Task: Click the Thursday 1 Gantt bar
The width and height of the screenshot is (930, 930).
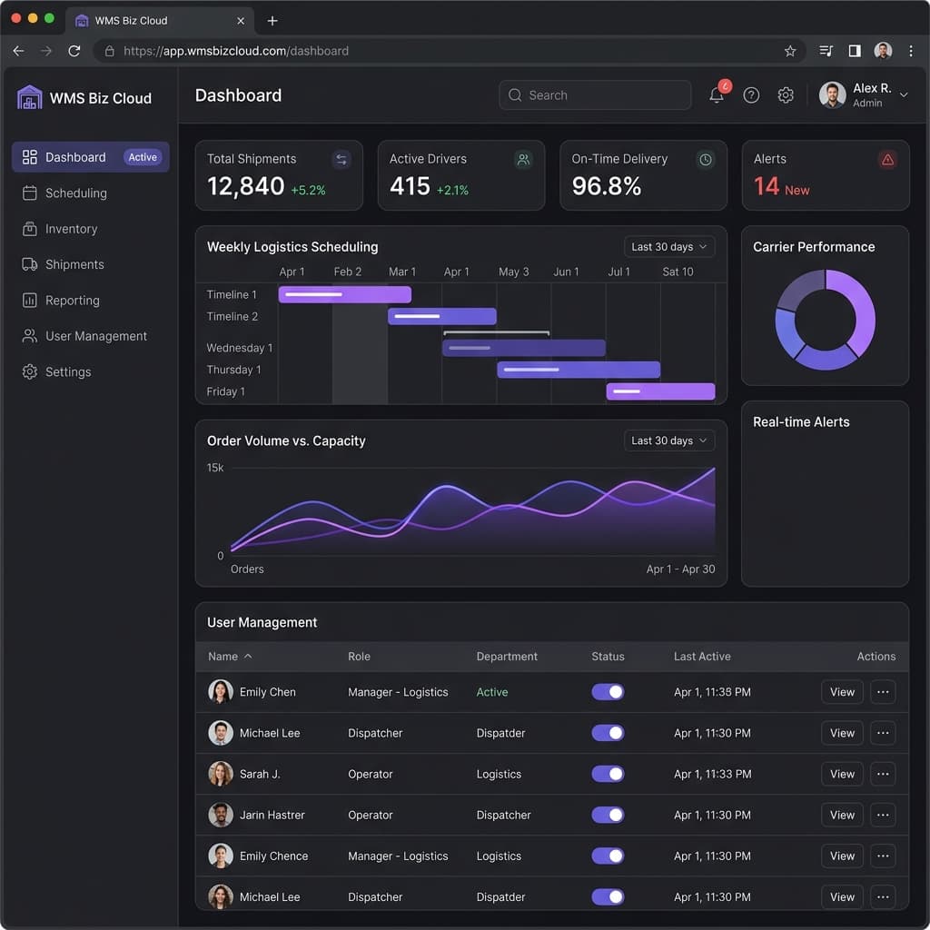Action: pos(579,370)
